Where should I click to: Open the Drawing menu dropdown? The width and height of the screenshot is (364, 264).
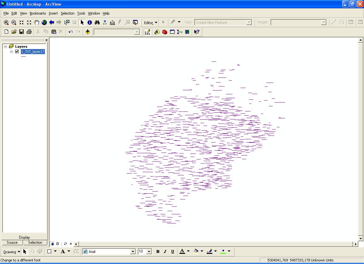point(12,252)
